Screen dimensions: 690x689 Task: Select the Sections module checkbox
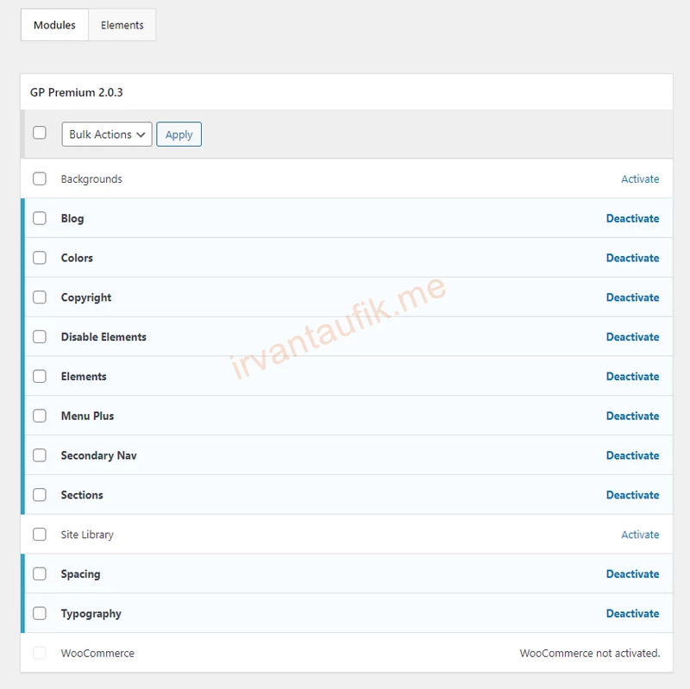pyautogui.click(x=40, y=495)
